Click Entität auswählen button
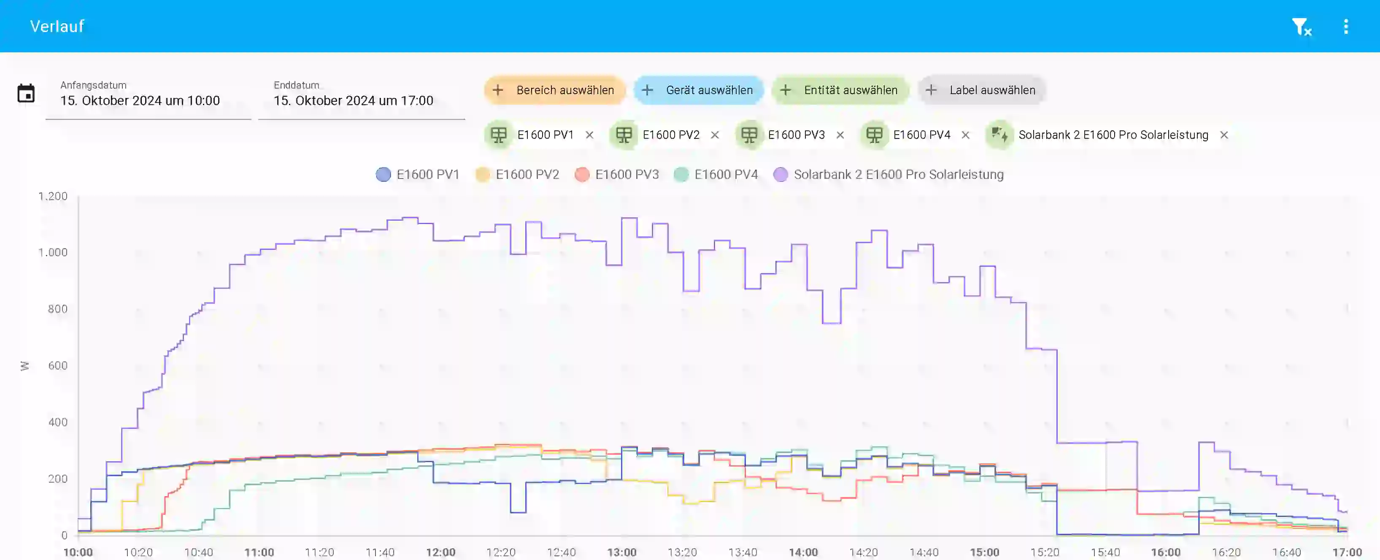 click(x=840, y=90)
